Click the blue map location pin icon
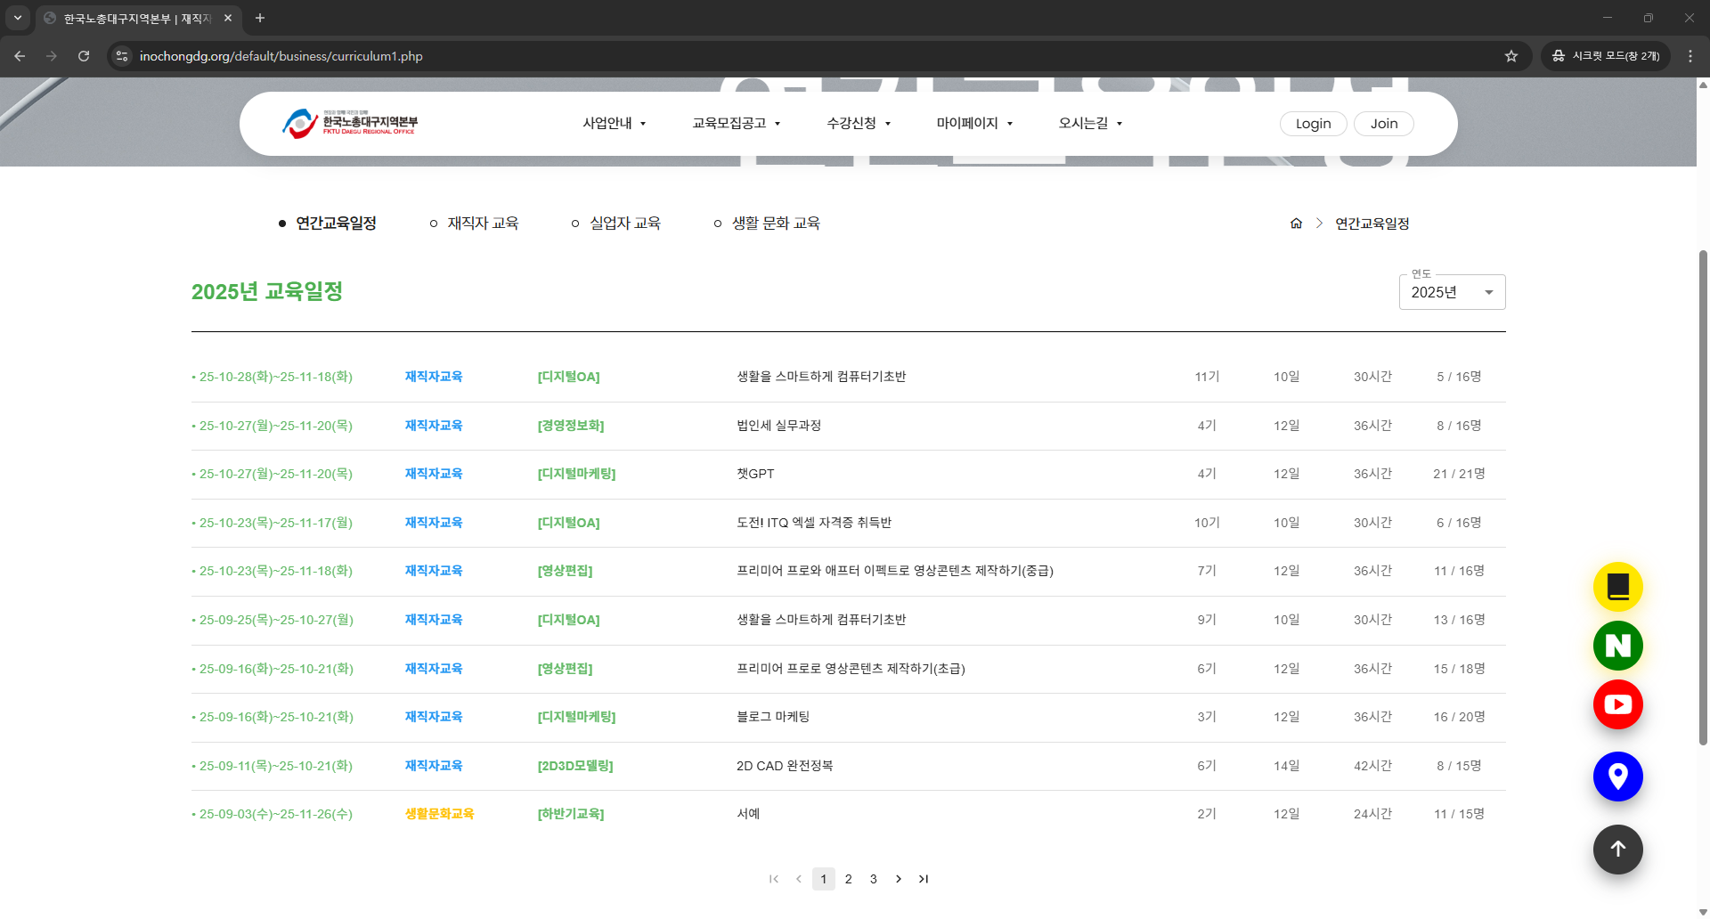Screen dimensions: 1710x919 (1617, 777)
